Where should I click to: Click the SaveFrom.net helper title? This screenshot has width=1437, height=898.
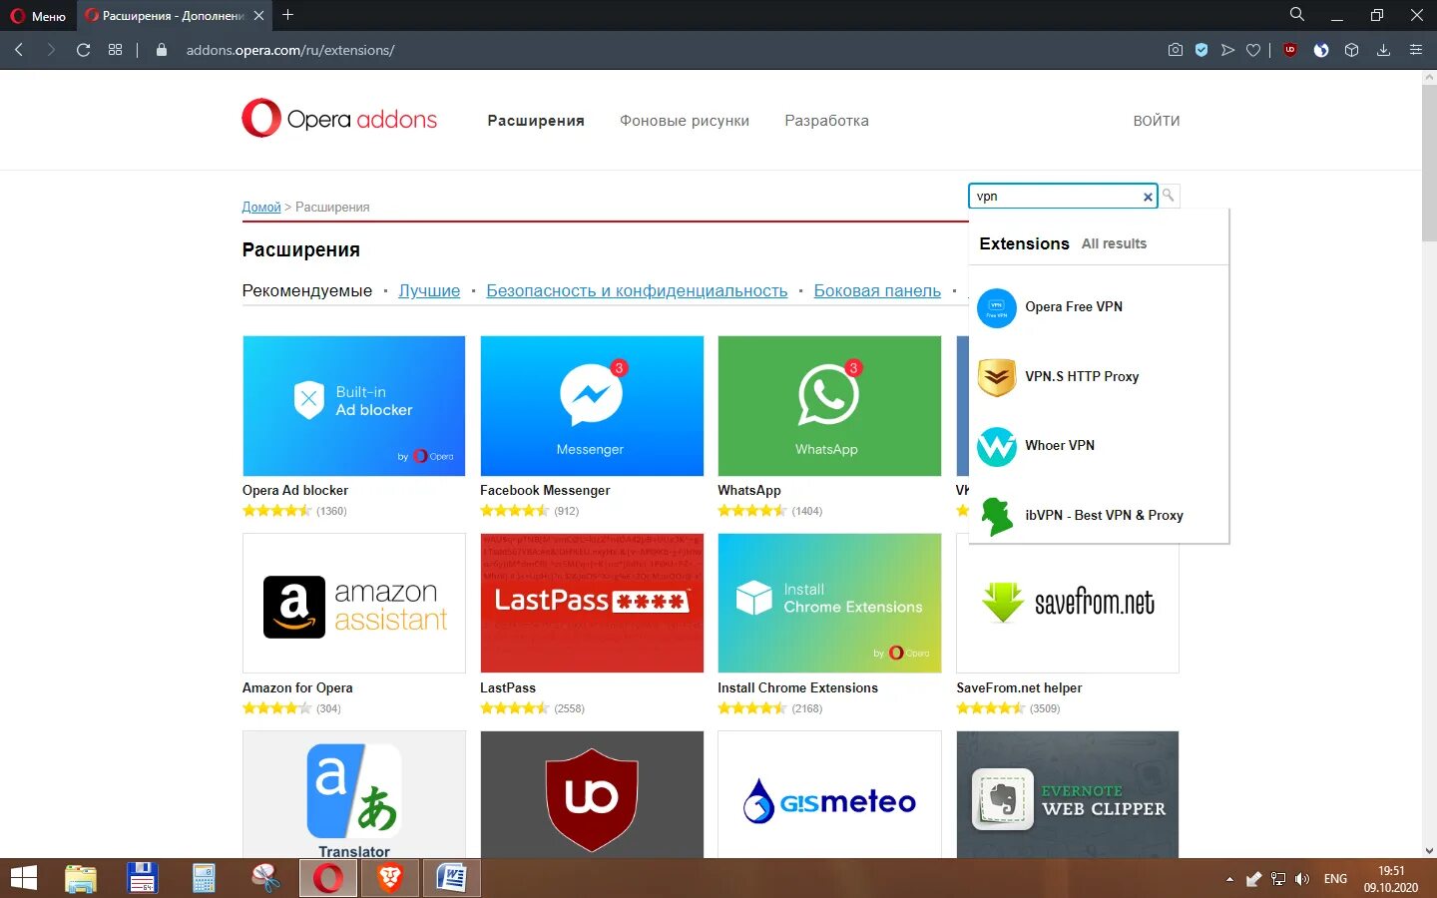click(1019, 687)
